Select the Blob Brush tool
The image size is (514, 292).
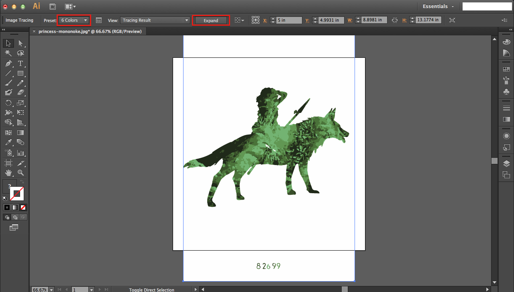pyautogui.click(x=8, y=92)
